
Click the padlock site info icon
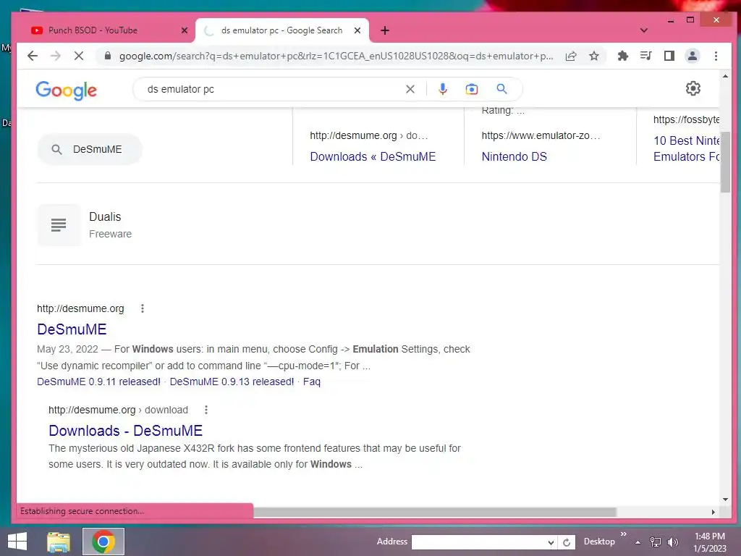tap(108, 56)
